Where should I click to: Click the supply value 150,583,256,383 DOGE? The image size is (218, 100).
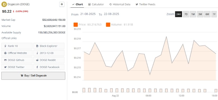52,33
